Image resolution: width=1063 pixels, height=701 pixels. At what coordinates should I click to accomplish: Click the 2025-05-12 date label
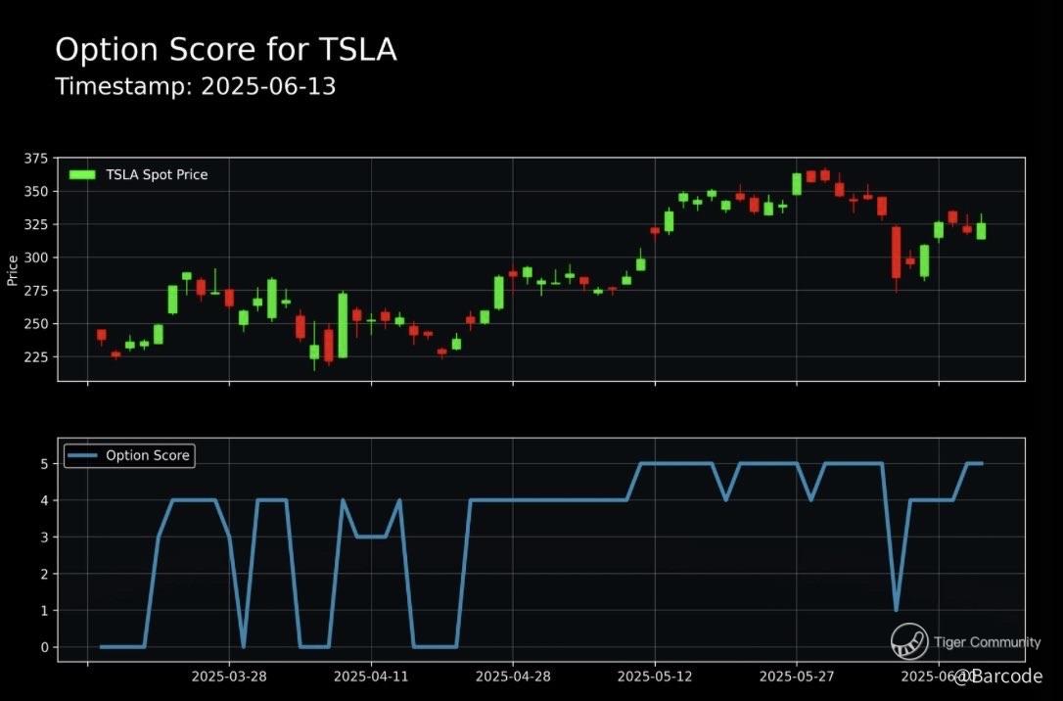655,676
